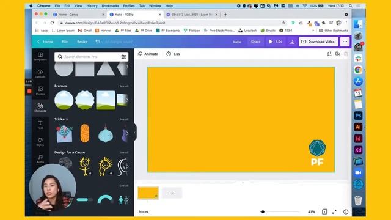Switch to the Loom recording tab
391x220 pixels.
pyautogui.click(x=192, y=15)
